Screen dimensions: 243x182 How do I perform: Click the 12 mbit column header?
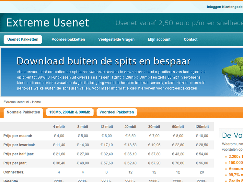click(107, 127)
